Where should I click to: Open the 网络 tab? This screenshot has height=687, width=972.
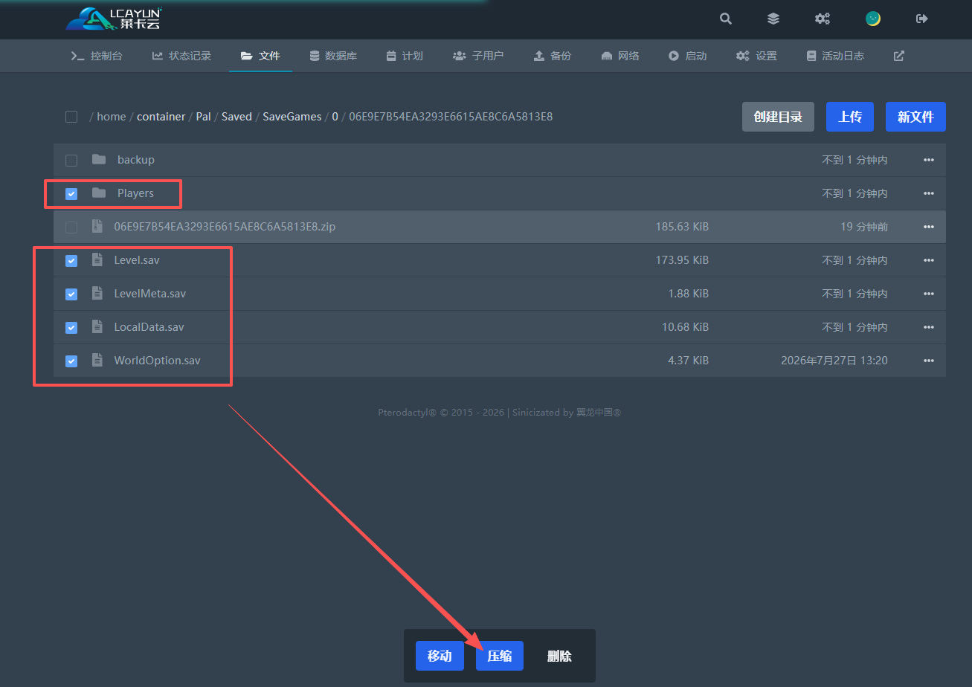point(620,56)
